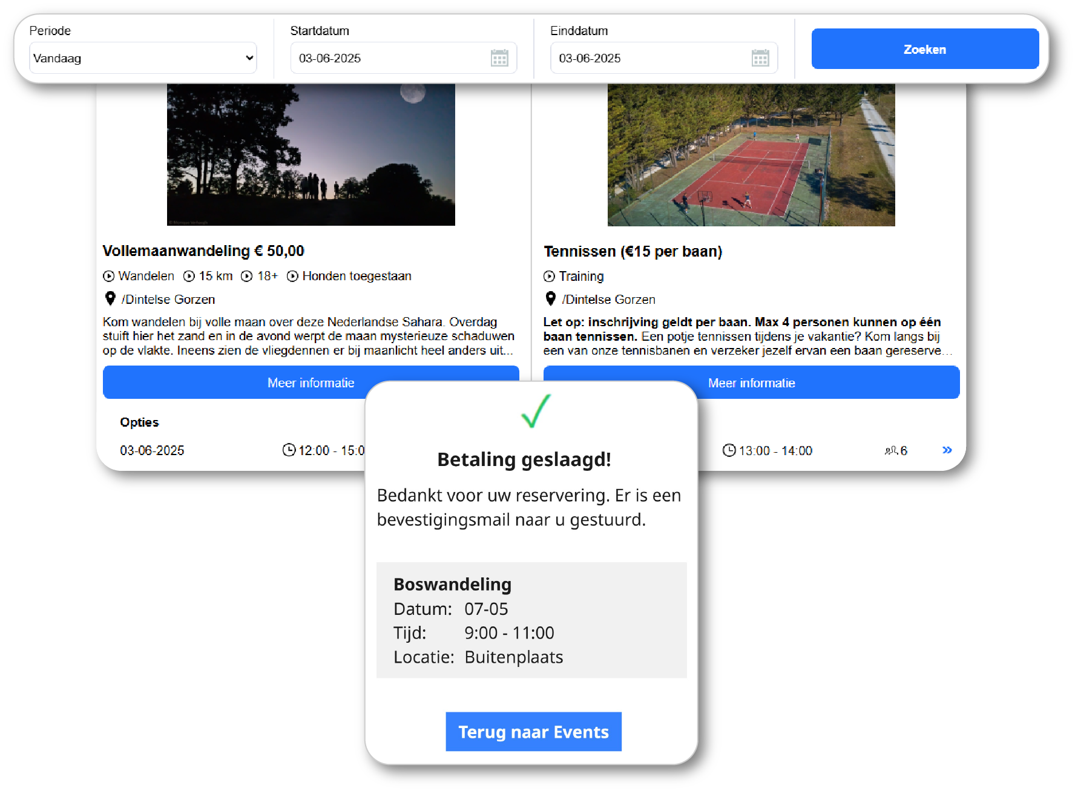Click the Tennissen time 13:00 - 14:00
The image size is (1075, 791).
775,451
